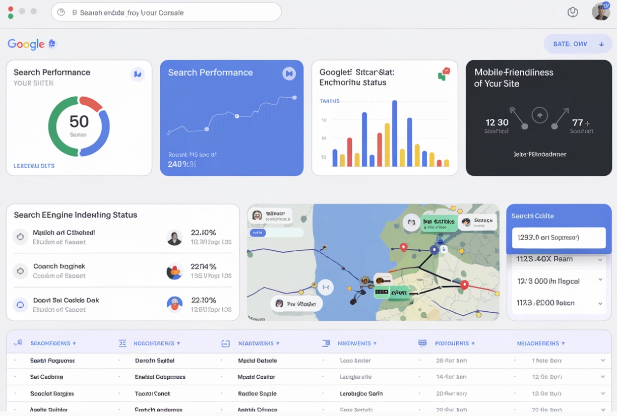Click the colorful avatar beside 22.14%
This screenshot has width=617, height=416.
(174, 271)
